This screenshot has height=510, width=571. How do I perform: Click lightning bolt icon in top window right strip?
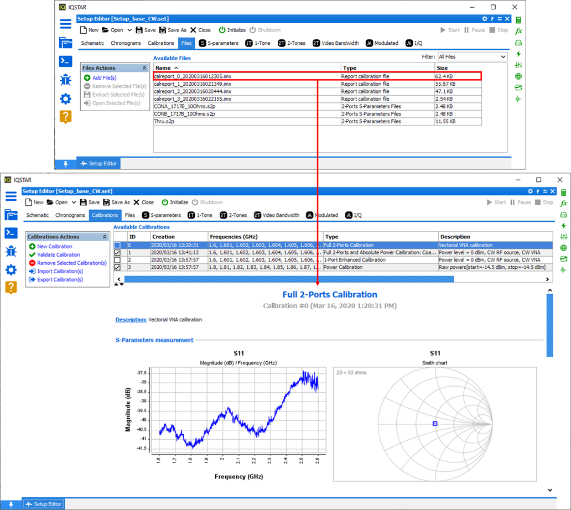[518, 54]
